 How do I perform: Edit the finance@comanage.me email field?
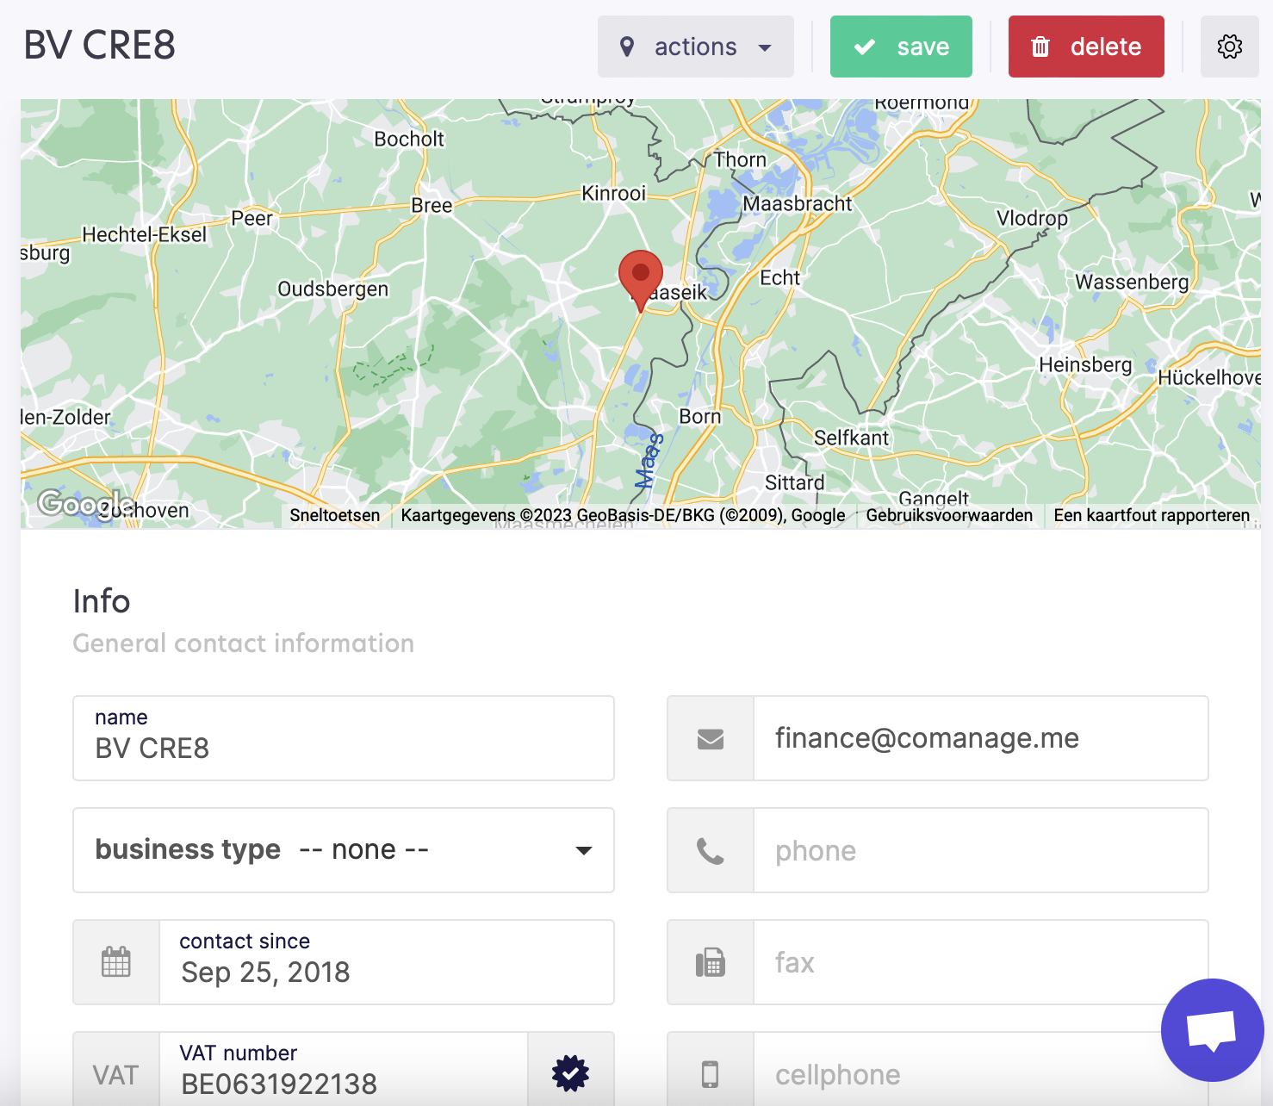(981, 738)
